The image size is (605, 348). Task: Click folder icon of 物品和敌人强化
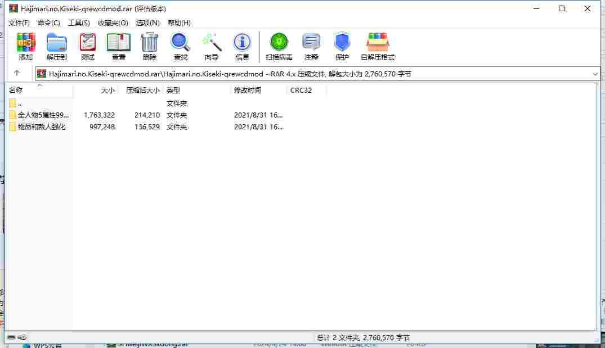point(12,126)
